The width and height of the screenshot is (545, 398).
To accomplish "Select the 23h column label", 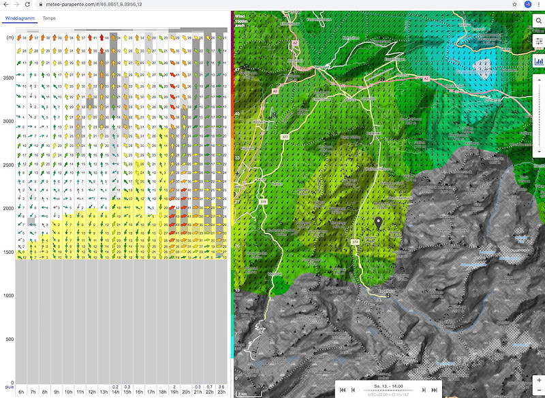I will 221,392.
